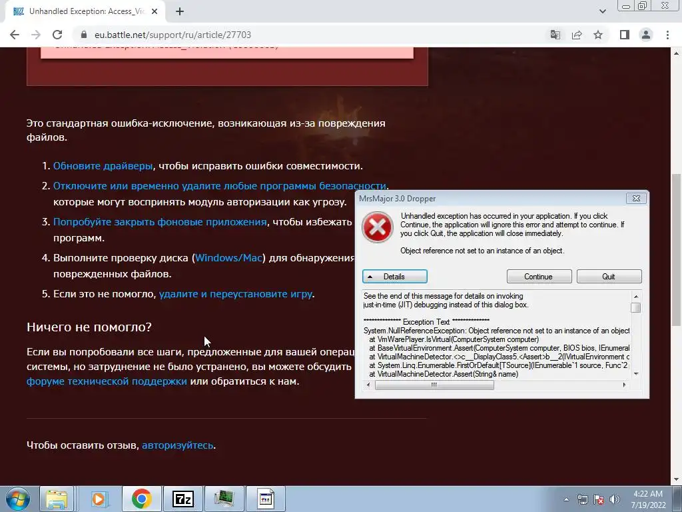Viewport: 682px width, 512px height.
Task: Click the network tray icon
Action: point(582,499)
